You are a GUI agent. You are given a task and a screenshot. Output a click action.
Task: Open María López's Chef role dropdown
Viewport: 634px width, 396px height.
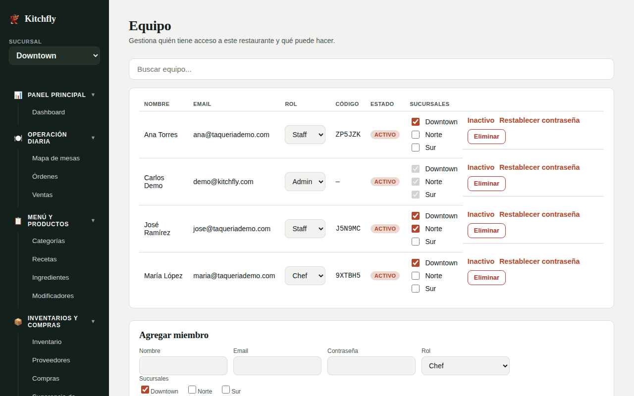click(x=305, y=276)
